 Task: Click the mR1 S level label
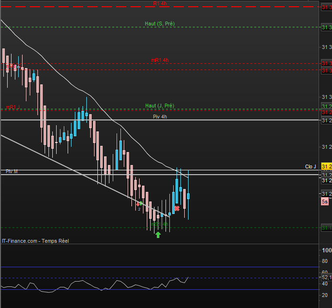pyautogui.click(x=13, y=66)
